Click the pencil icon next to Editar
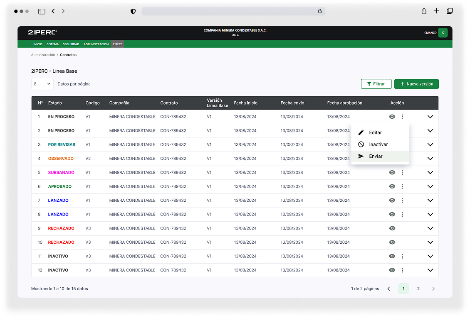 point(361,132)
